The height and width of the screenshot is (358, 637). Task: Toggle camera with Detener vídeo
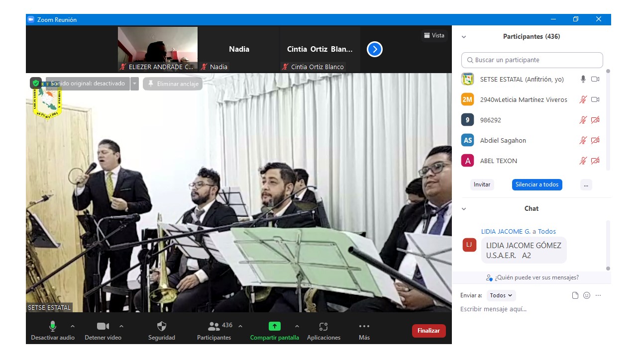point(103,327)
